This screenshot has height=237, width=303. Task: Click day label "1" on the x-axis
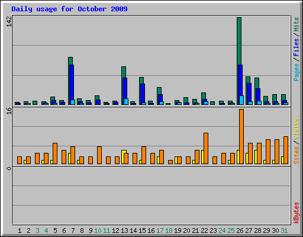point(20,230)
